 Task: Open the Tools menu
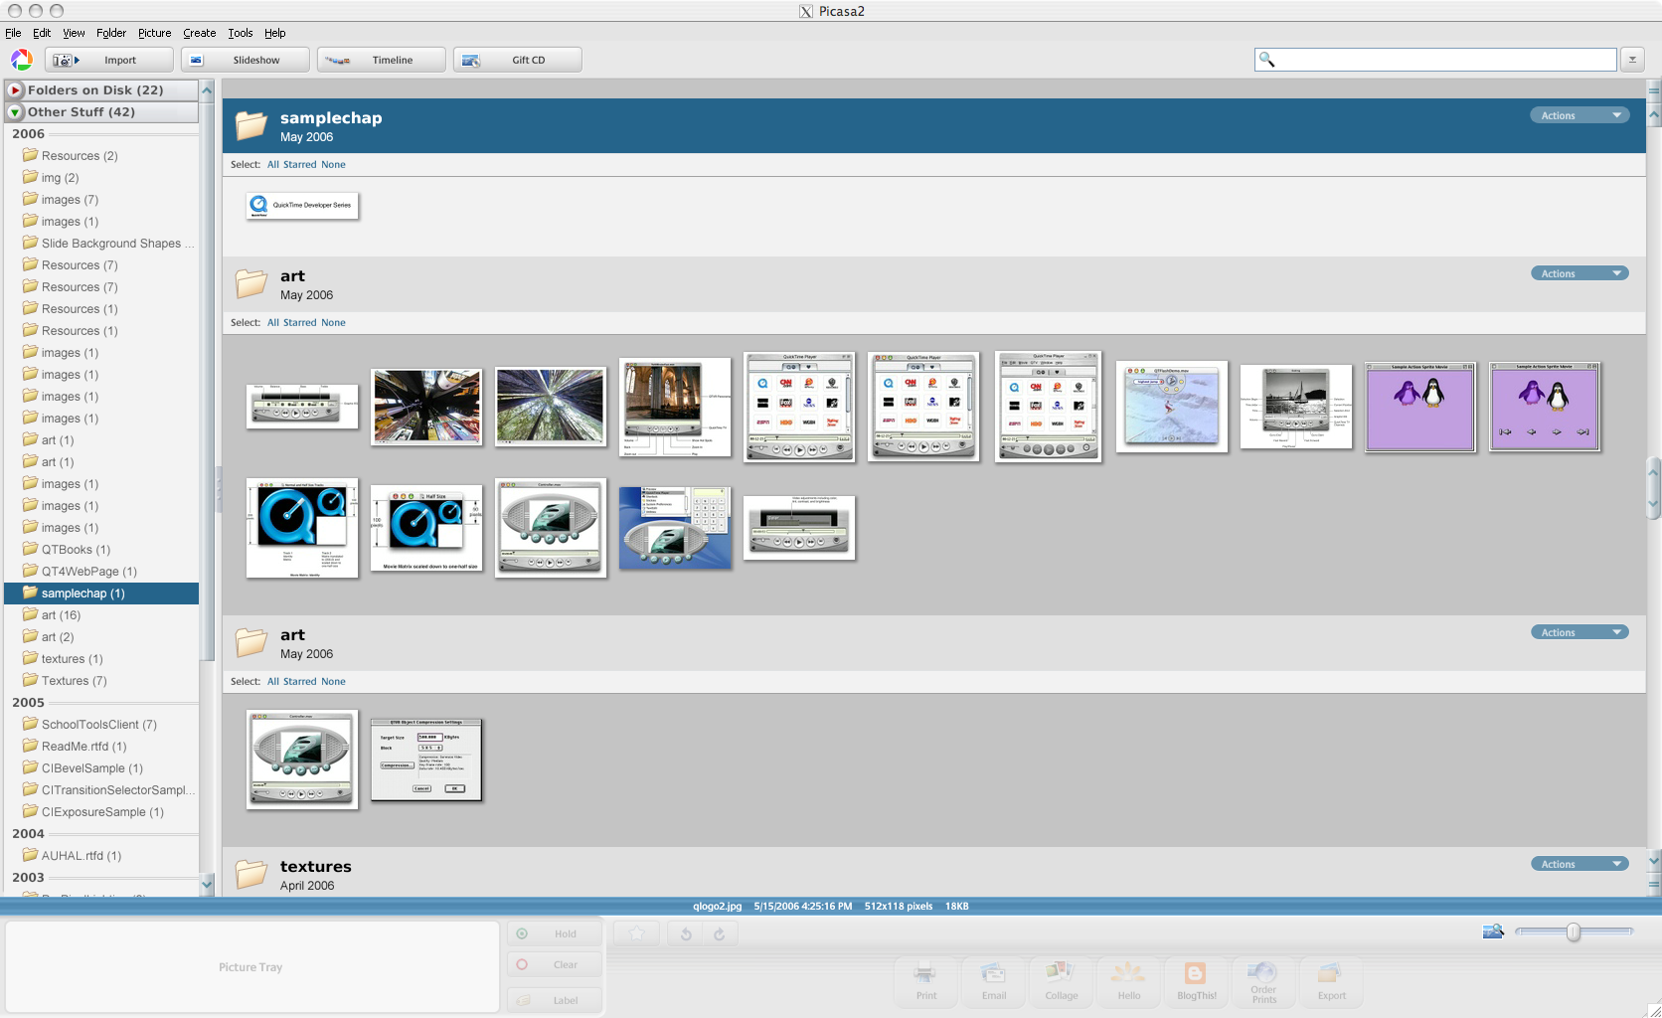(x=240, y=33)
